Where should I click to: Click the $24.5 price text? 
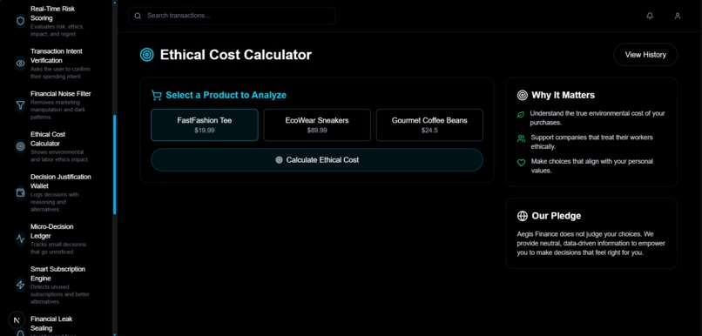coord(429,131)
